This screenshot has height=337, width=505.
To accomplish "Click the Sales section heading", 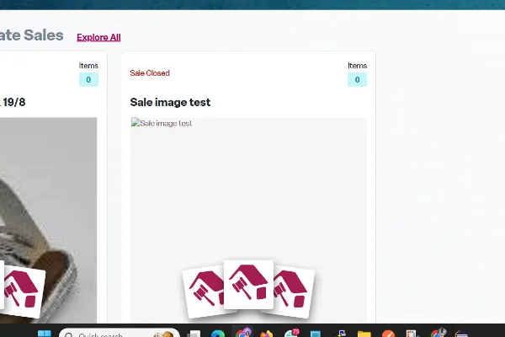I will pyautogui.click(x=32, y=35).
